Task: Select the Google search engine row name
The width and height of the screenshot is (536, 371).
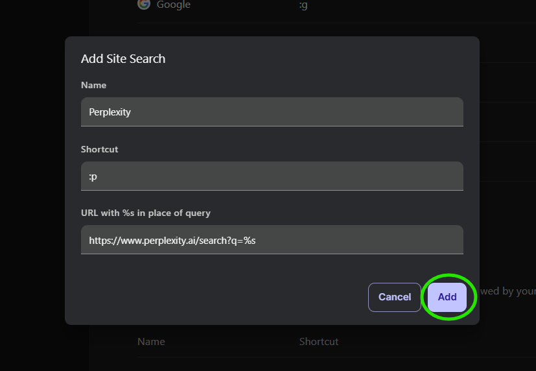Action: [x=173, y=5]
